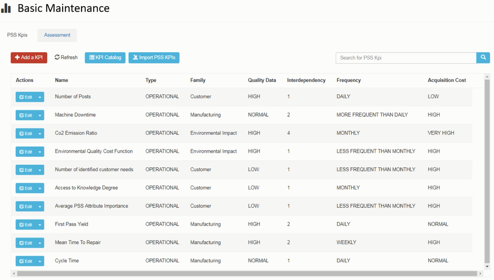Edit the Mean Time To Repair KPI
Viewport: 494px width, 280px height.
point(26,243)
